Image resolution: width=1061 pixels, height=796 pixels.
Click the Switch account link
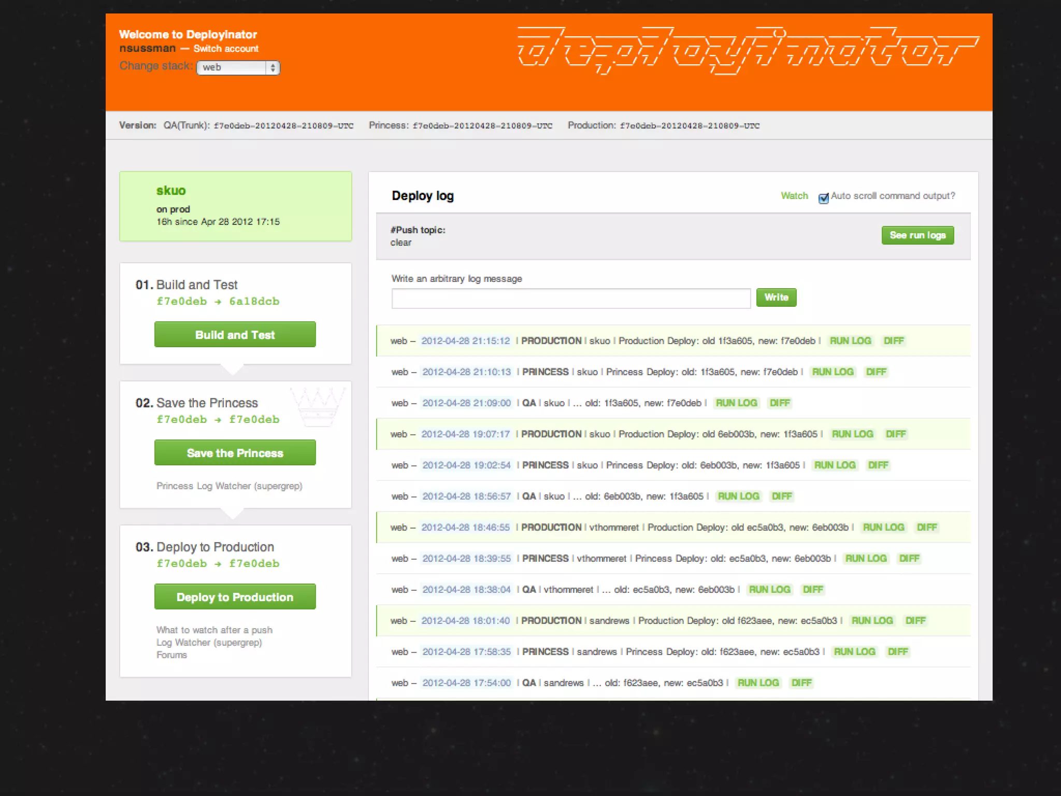click(226, 49)
